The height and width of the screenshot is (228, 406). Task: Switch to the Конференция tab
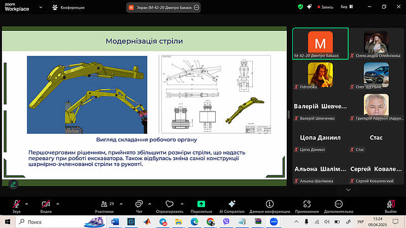69,8
